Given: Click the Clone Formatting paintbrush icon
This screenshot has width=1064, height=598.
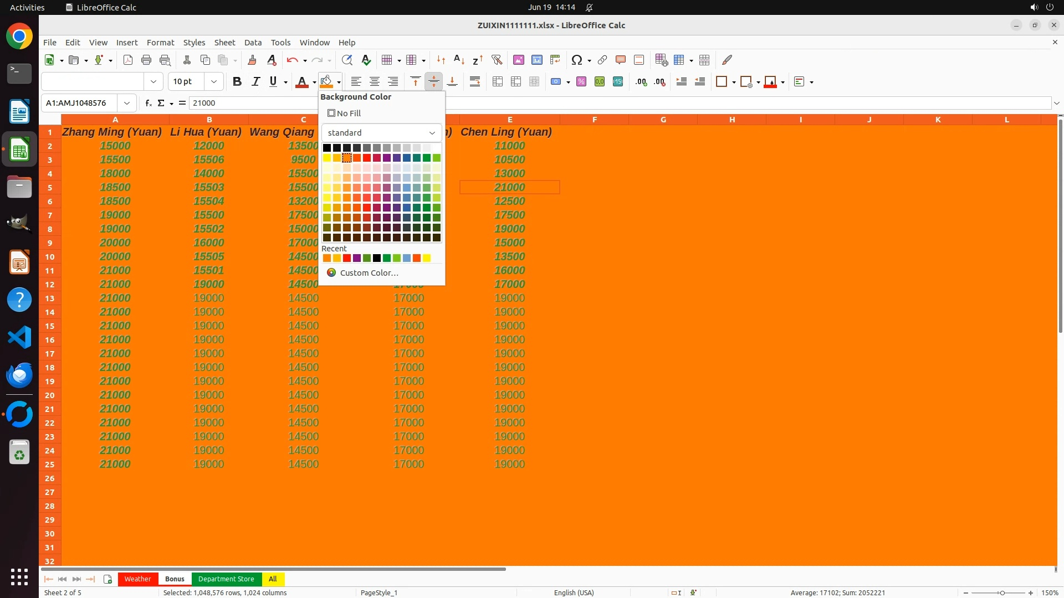Looking at the screenshot, I should tap(252, 60).
